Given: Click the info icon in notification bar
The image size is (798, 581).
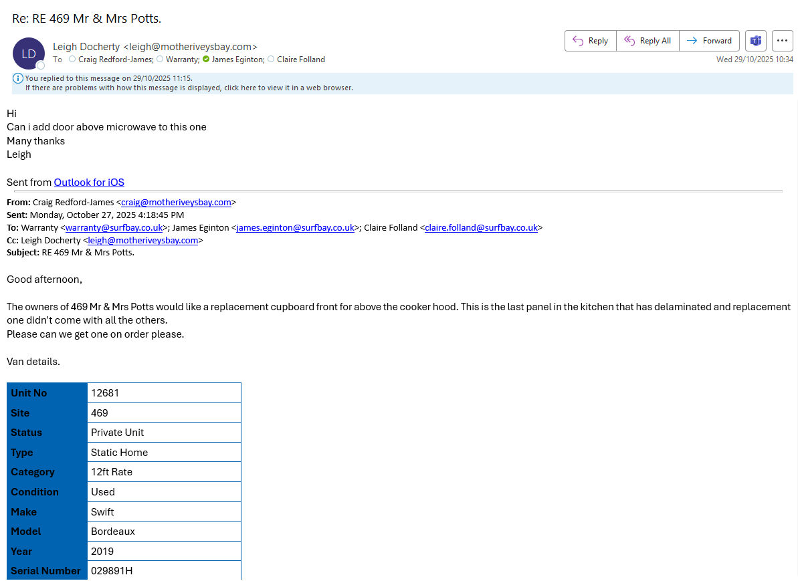Looking at the screenshot, I should point(18,78).
